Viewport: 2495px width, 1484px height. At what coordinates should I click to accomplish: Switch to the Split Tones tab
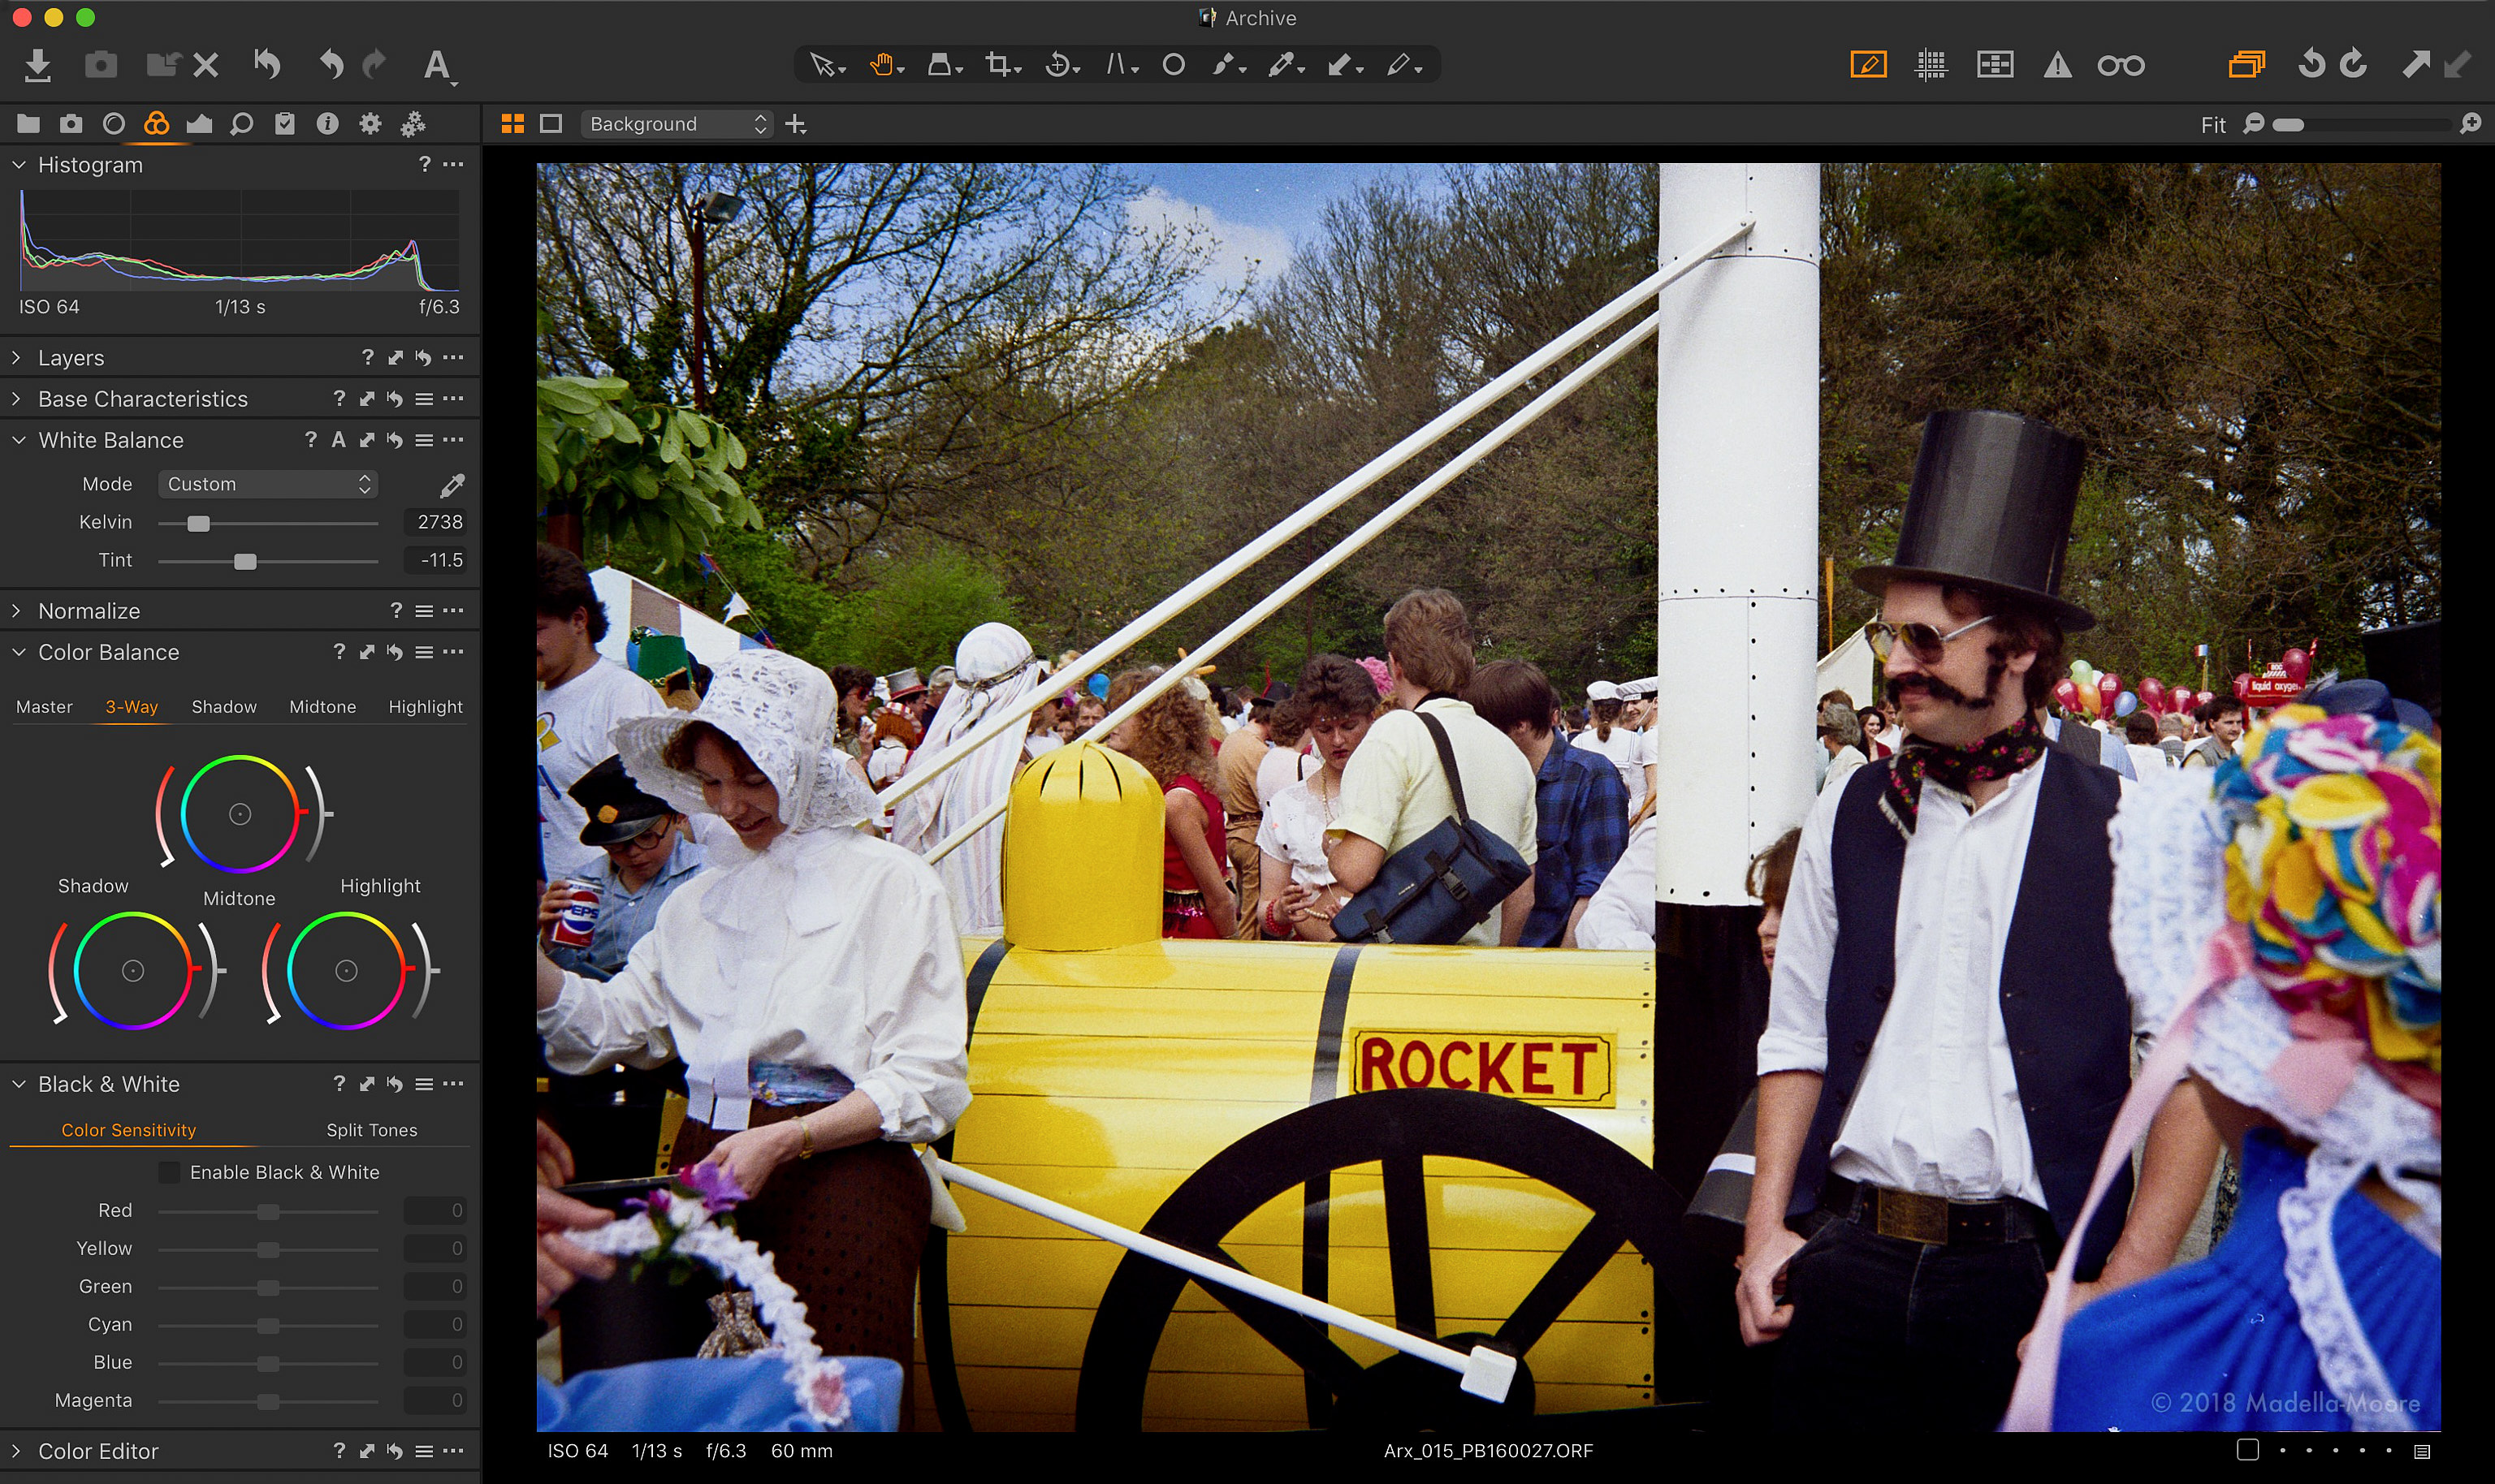pyautogui.click(x=371, y=1130)
